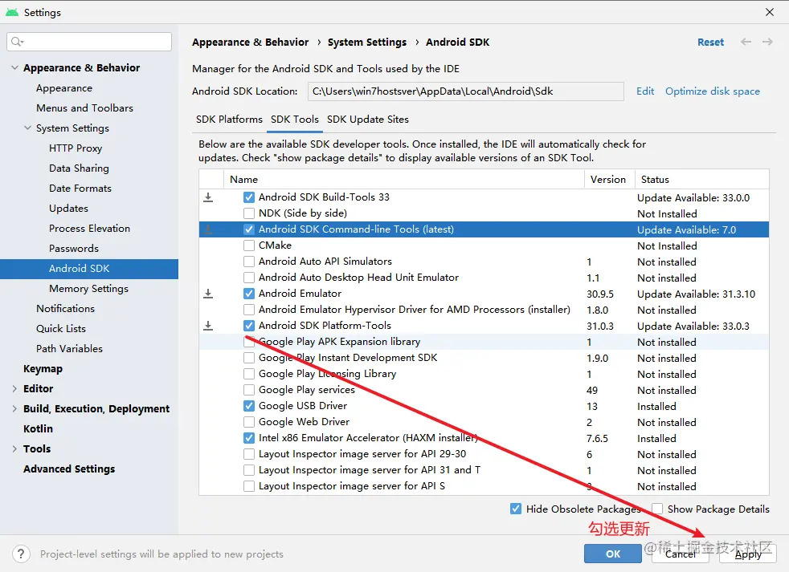Viewport: 789px width, 572px height.
Task: Select Google Play APK Expansion library row
Action: (484, 342)
